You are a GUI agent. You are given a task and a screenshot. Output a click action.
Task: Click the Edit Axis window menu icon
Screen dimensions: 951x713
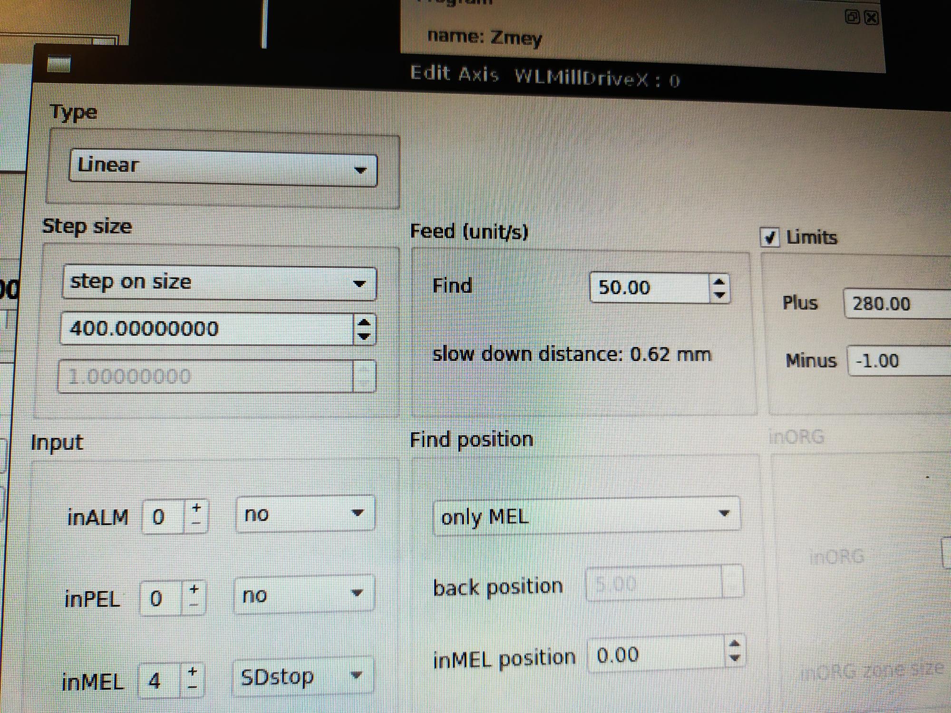[59, 64]
